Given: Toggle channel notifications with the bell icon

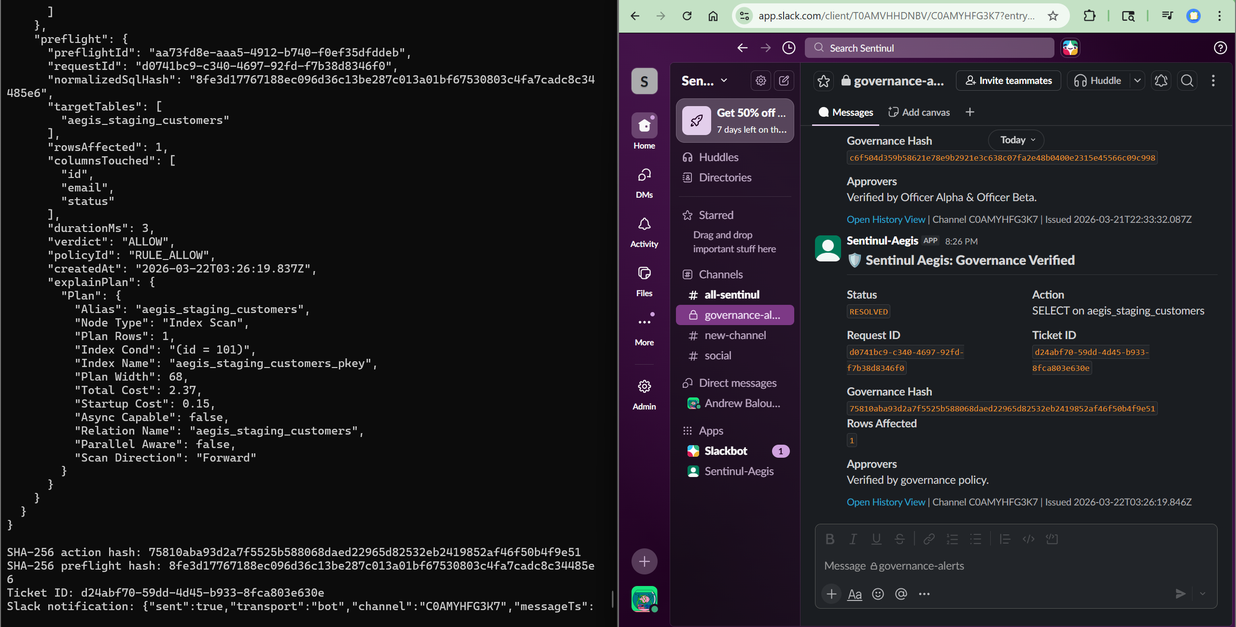Looking at the screenshot, I should pyautogui.click(x=1161, y=81).
